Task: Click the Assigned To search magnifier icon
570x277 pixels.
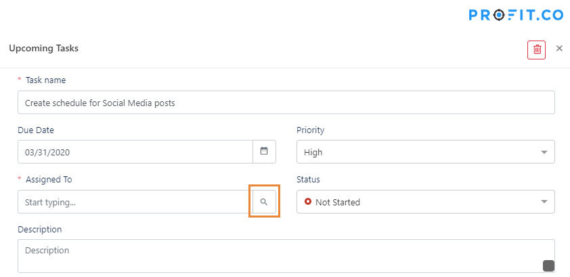Action: click(264, 201)
